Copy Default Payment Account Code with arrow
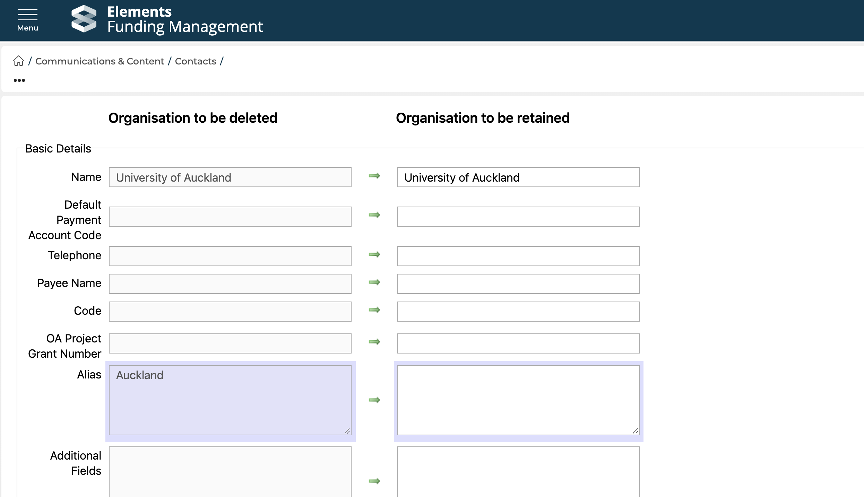The width and height of the screenshot is (864, 497). click(374, 215)
